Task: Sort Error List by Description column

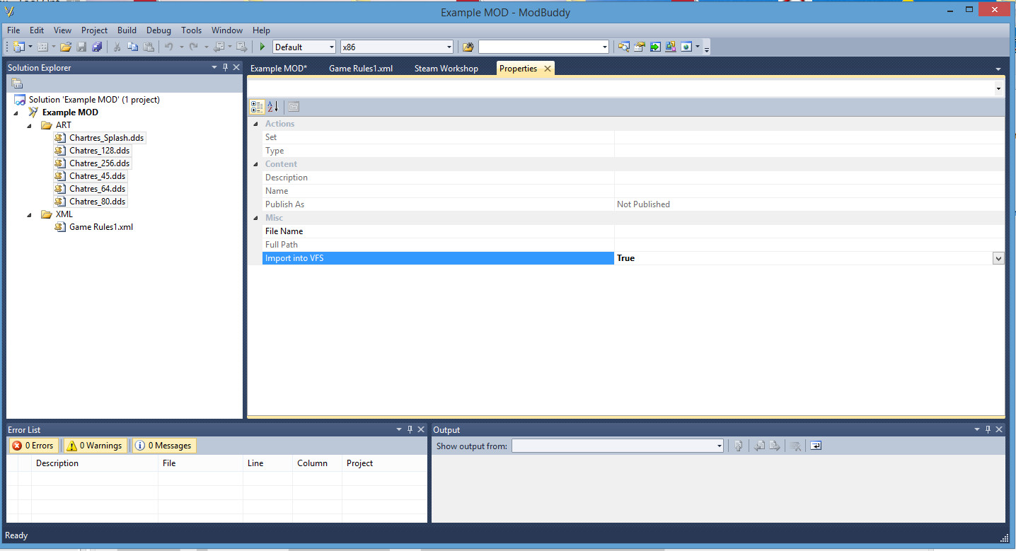Action: coord(95,463)
